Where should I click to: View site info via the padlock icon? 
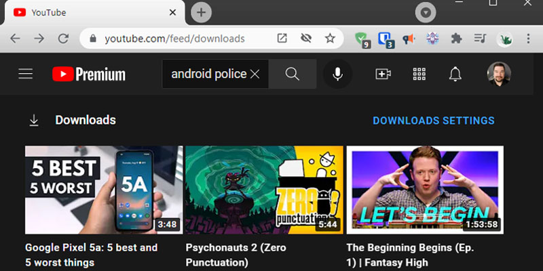point(92,39)
